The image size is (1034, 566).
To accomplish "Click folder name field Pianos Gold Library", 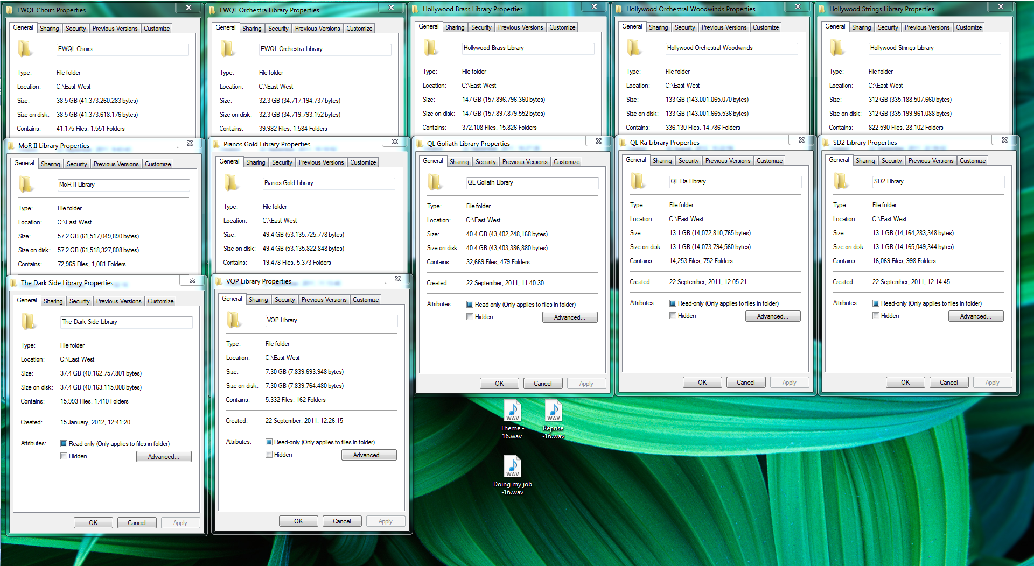I will tap(329, 183).
